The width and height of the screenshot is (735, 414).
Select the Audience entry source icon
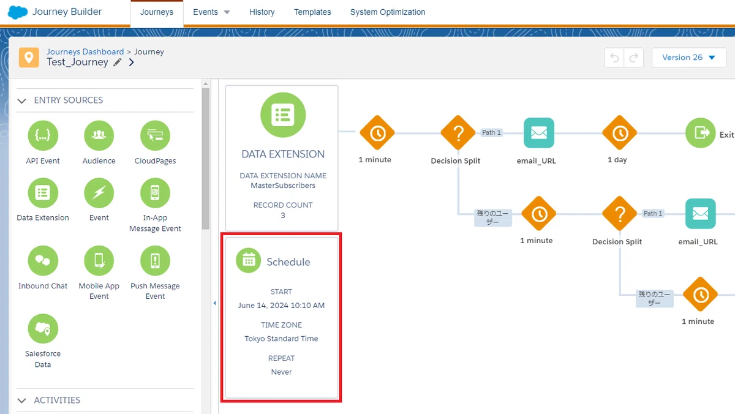(x=99, y=136)
